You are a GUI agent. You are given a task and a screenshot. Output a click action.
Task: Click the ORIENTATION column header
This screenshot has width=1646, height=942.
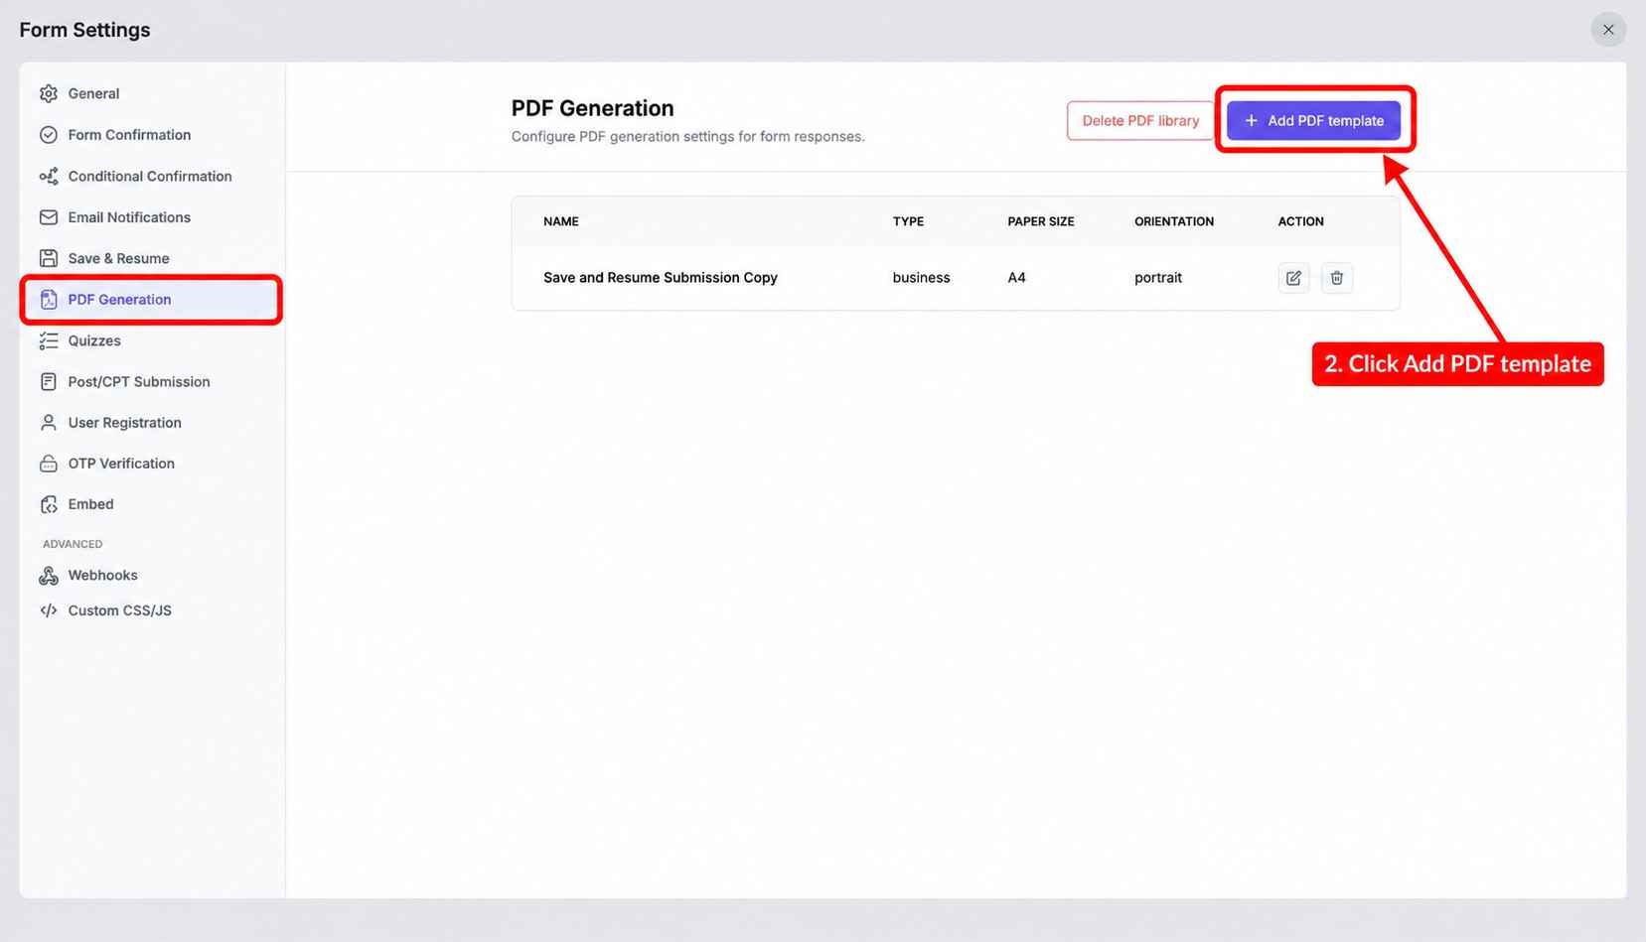tap(1174, 221)
